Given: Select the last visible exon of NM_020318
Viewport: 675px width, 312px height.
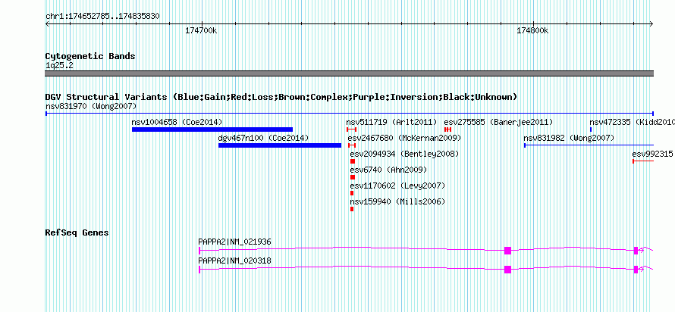Looking at the screenshot, I should [x=636, y=270].
